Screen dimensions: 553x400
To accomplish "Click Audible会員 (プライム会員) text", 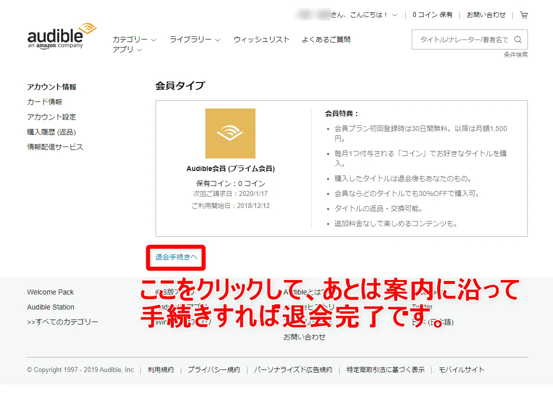I will click(230, 168).
